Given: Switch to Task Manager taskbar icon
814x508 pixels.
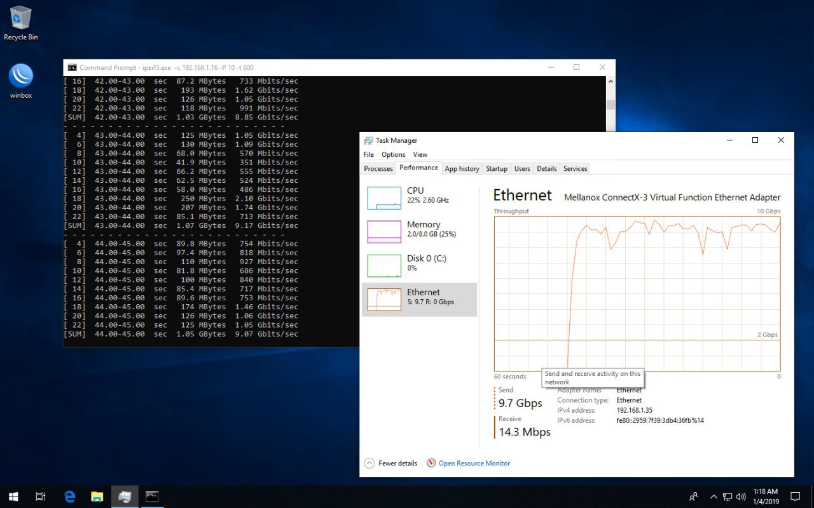Looking at the screenshot, I should (125, 497).
